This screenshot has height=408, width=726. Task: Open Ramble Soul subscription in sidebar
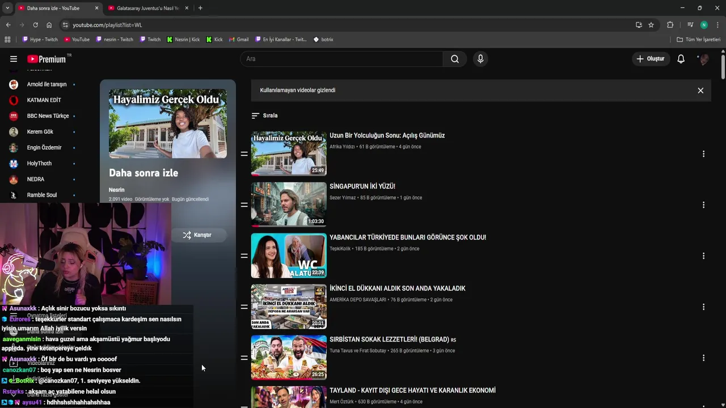pyautogui.click(x=43, y=195)
